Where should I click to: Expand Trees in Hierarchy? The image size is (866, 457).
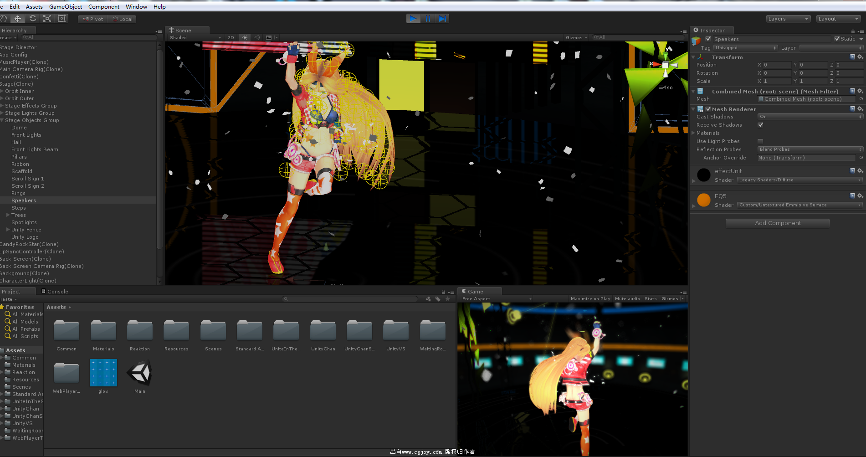[8, 215]
